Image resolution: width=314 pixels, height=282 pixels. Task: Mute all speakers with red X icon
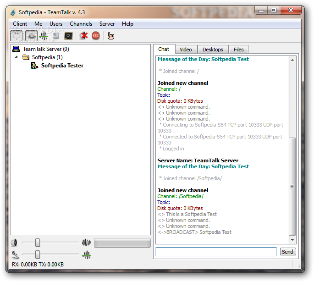pos(84,36)
